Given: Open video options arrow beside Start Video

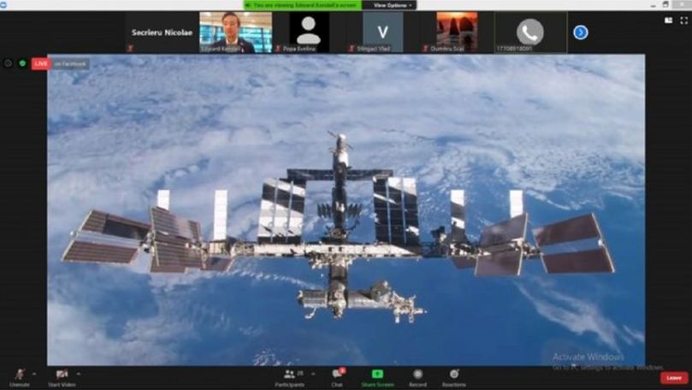Looking at the screenshot, I should click(x=79, y=374).
